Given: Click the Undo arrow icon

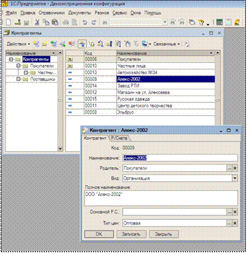Looking at the screenshot, I should (x=85, y=22).
